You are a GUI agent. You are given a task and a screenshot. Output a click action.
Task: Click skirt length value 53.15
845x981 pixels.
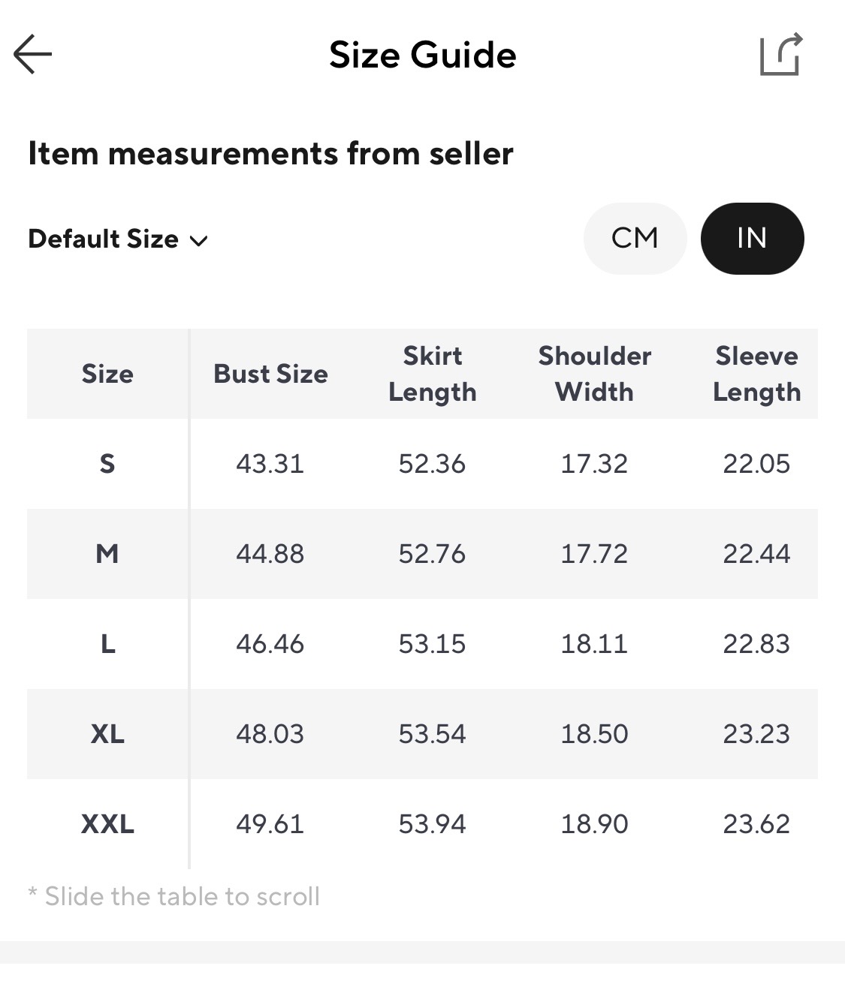pyautogui.click(x=432, y=644)
